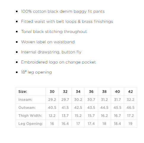
Task: Click the Size header label
Action: [23, 92]
